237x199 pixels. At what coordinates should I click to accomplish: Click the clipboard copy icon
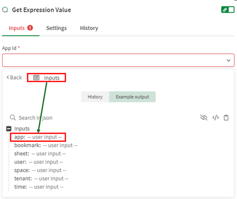[x=226, y=117]
